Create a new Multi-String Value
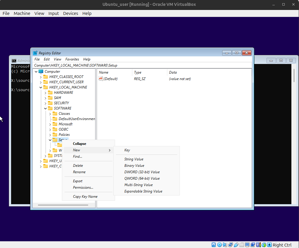The image size is (299, 248). pyautogui.click(x=147, y=185)
